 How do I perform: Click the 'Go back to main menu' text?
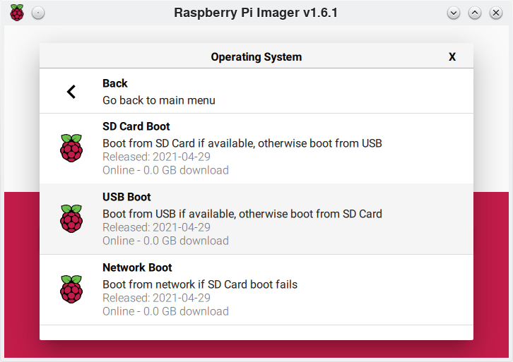coord(158,100)
